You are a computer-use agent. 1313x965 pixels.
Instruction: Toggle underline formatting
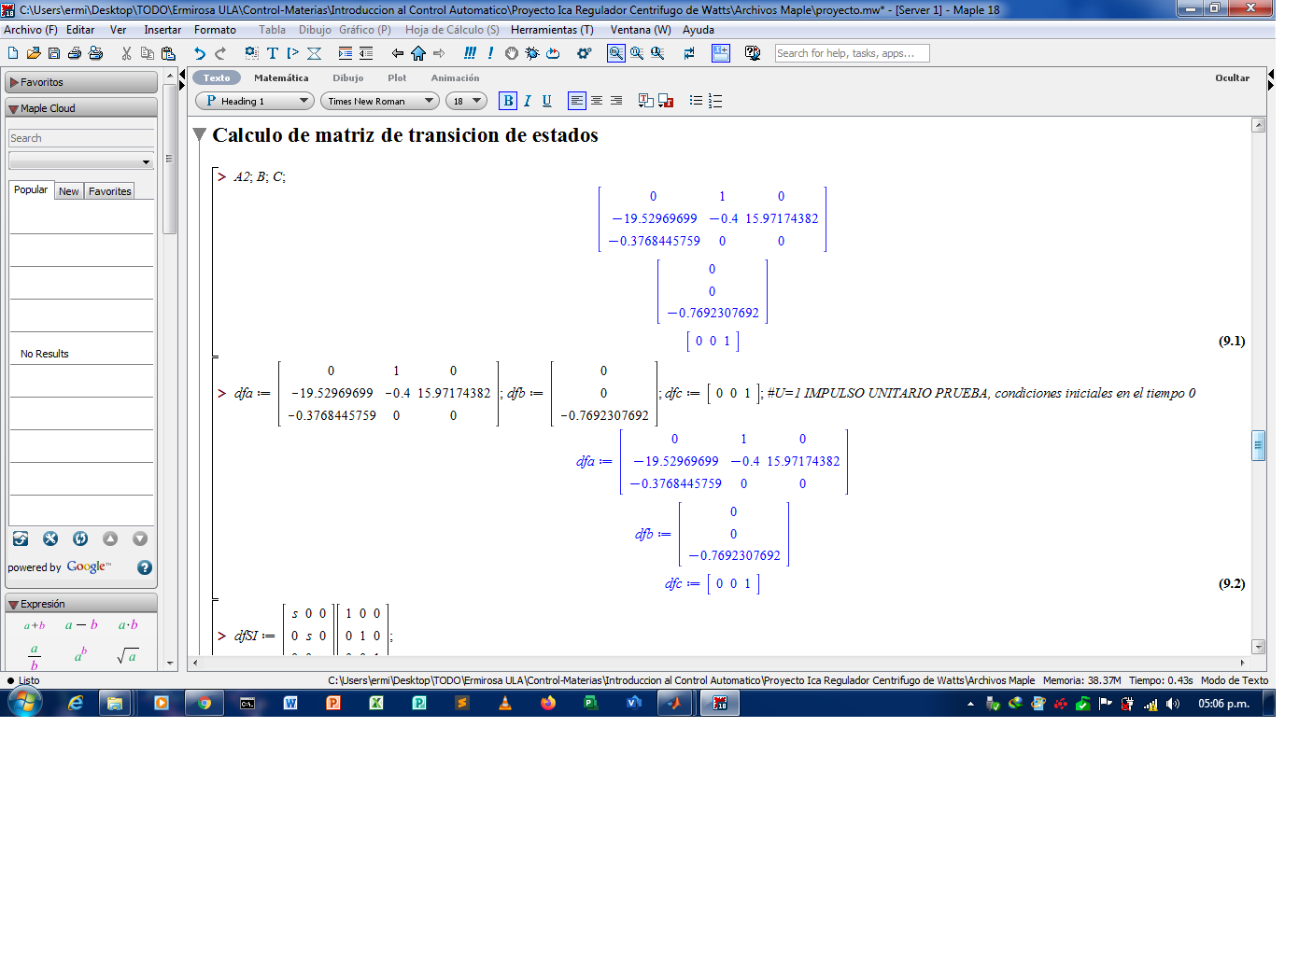[546, 100]
